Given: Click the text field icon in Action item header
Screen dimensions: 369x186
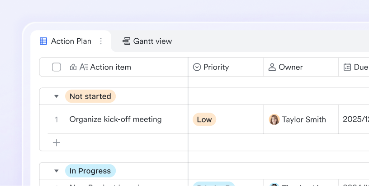Looking at the screenshot, I should [x=84, y=67].
